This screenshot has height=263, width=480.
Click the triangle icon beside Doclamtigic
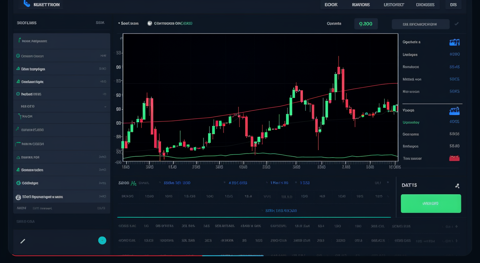pos(18,82)
